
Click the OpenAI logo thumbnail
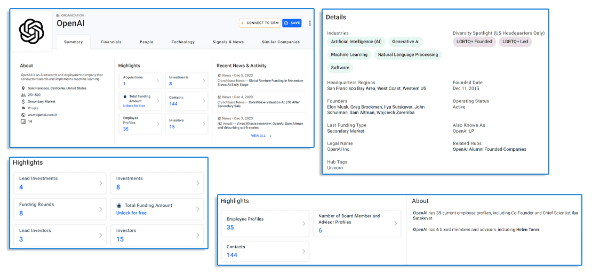point(31,31)
